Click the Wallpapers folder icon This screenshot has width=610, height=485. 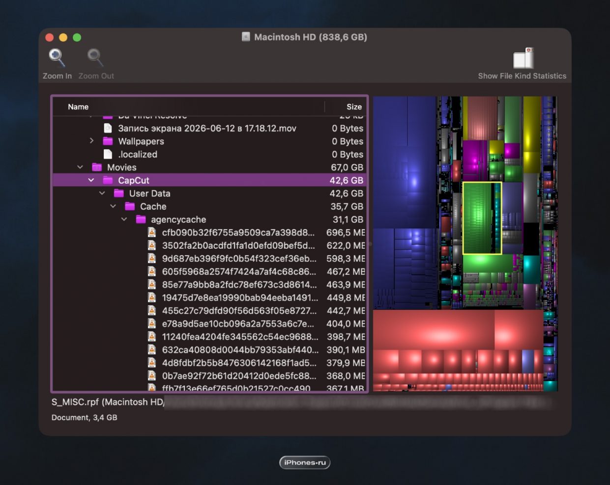tap(108, 141)
